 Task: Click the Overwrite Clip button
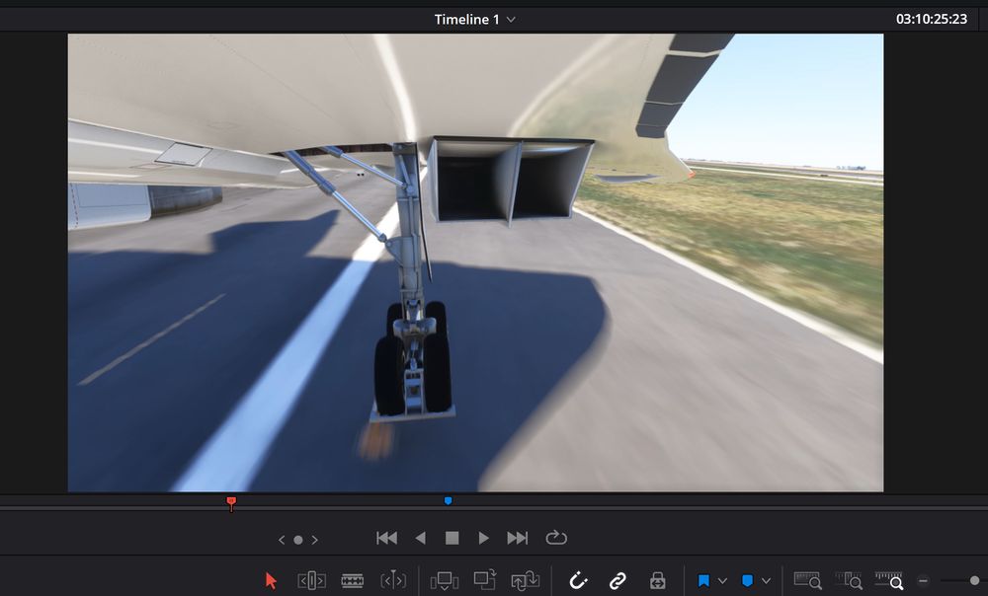pos(485,579)
